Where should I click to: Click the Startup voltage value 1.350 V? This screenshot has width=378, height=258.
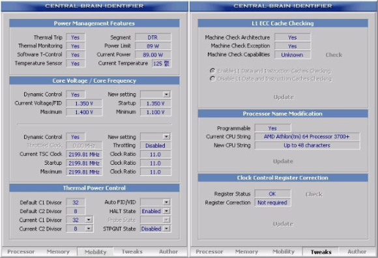coord(156,104)
